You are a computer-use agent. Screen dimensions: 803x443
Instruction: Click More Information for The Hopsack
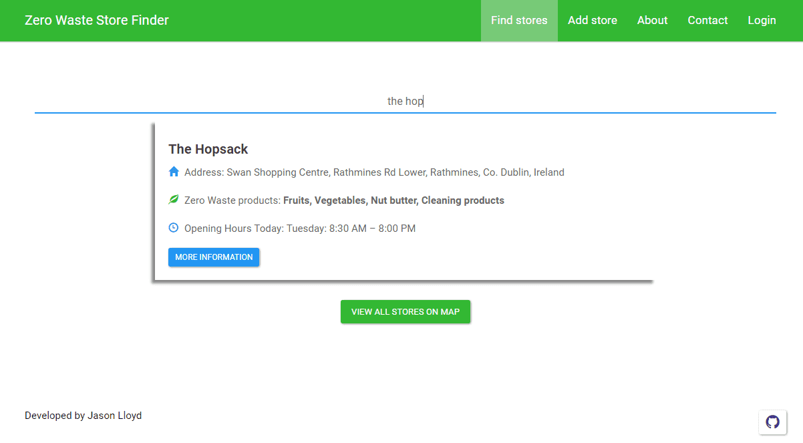214,257
